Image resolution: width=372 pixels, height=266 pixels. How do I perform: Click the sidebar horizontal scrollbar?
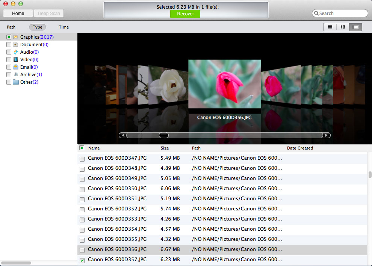click(x=16, y=263)
